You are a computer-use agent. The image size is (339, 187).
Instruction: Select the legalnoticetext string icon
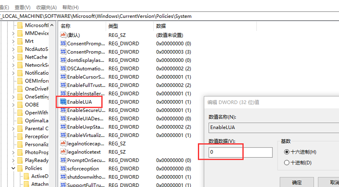pos(63,152)
